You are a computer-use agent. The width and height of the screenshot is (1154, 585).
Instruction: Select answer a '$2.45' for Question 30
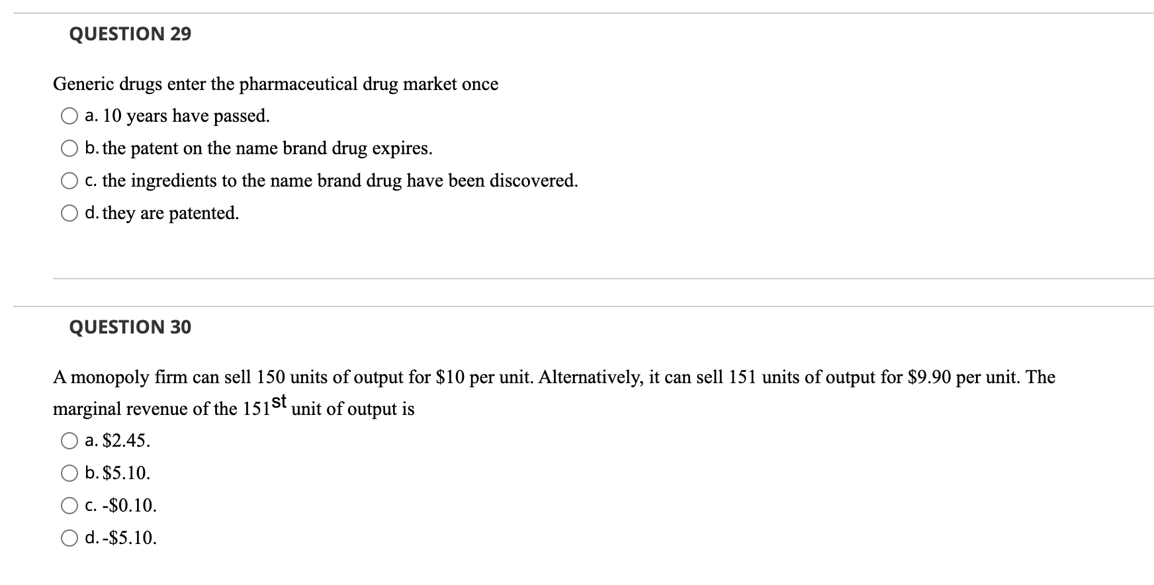(x=69, y=439)
